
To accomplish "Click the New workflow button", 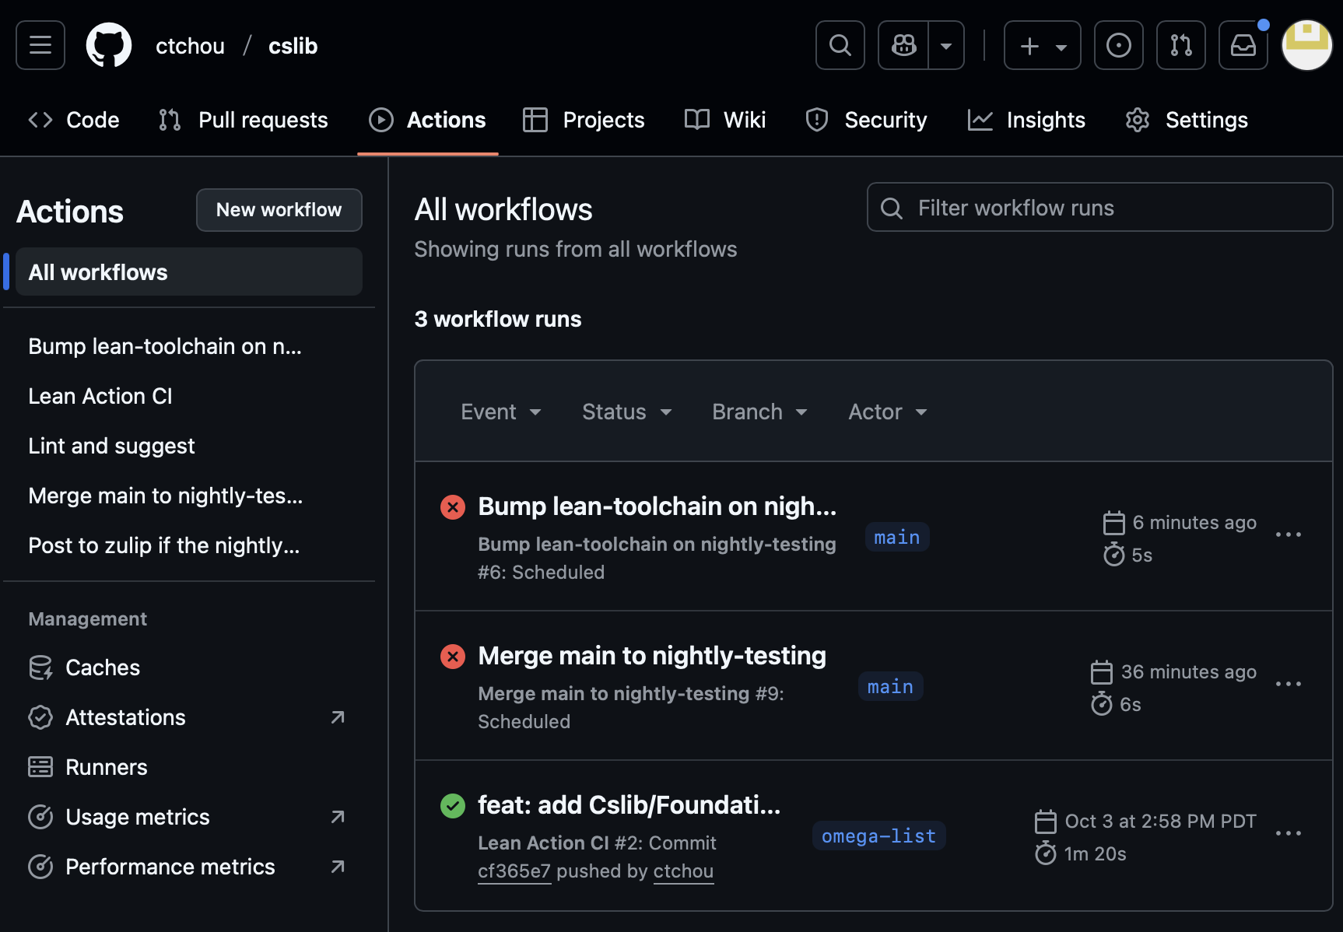I will [x=279, y=210].
